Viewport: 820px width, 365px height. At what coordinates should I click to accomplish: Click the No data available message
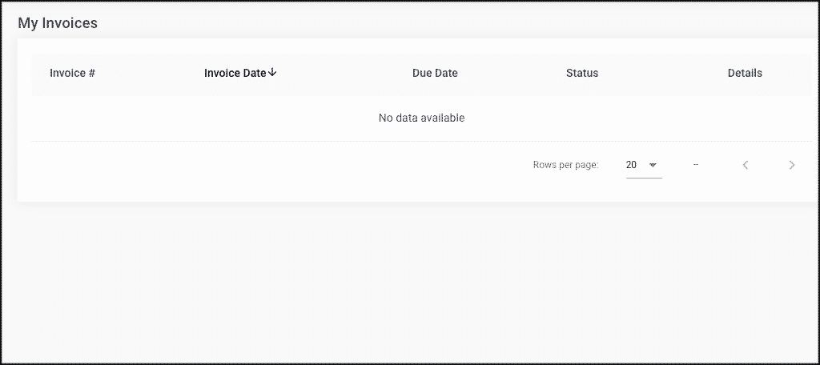point(421,118)
